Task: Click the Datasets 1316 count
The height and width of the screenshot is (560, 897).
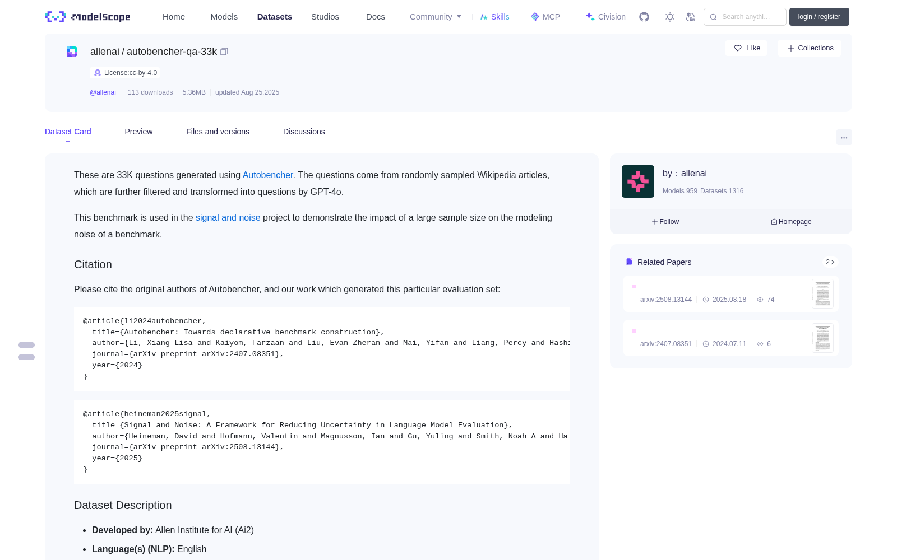Action: tap(722, 191)
